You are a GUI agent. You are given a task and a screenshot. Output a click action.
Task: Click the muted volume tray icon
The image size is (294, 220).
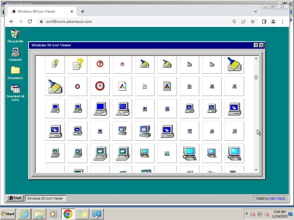pos(266,214)
